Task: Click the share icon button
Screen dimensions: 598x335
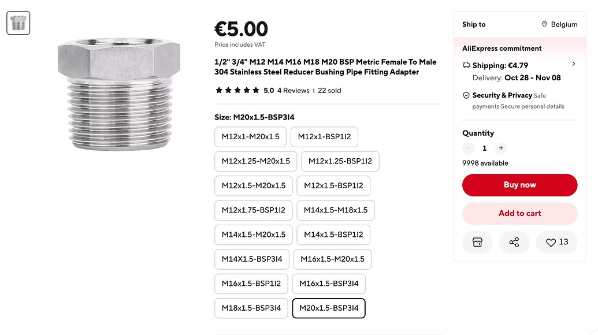Action: (514, 243)
